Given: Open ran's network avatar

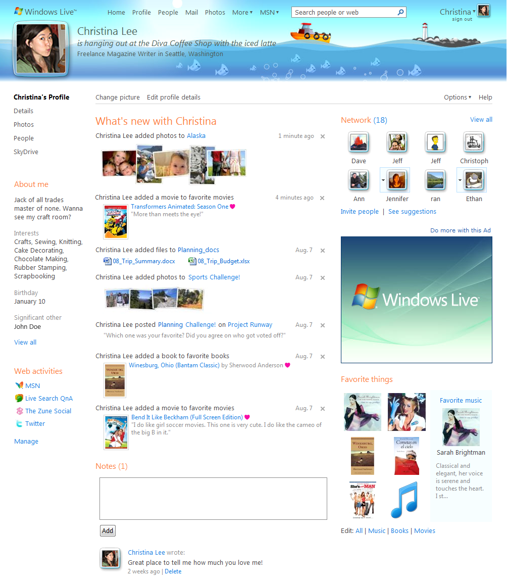Looking at the screenshot, I should pos(435,180).
